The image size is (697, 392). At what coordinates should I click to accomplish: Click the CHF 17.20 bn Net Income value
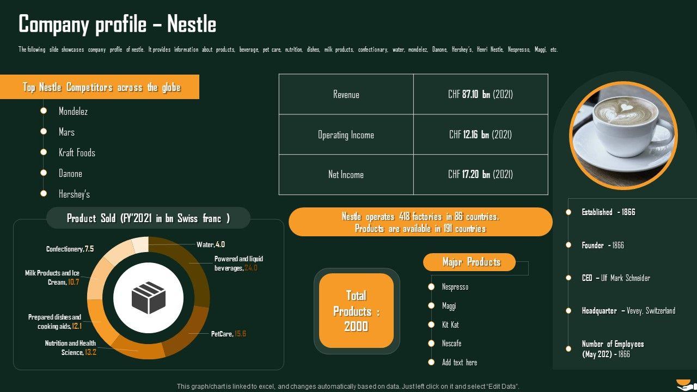click(480, 174)
